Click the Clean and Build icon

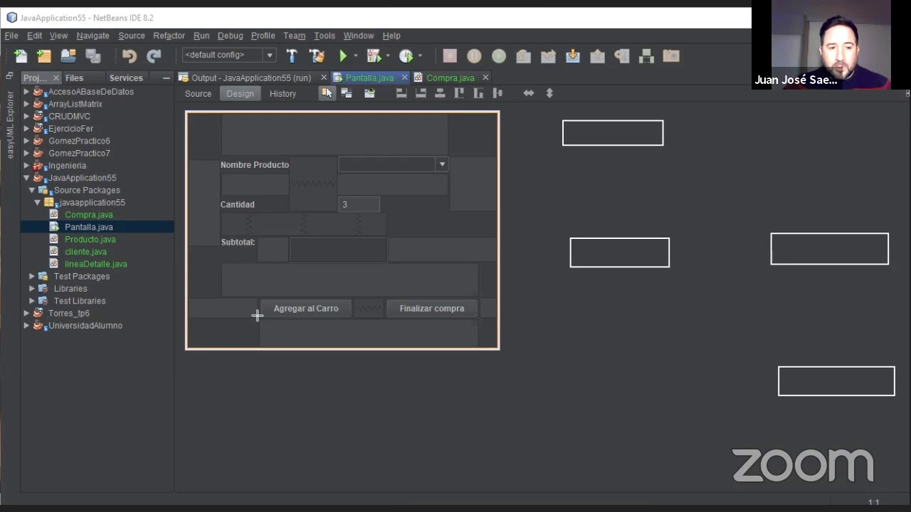(317, 56)
